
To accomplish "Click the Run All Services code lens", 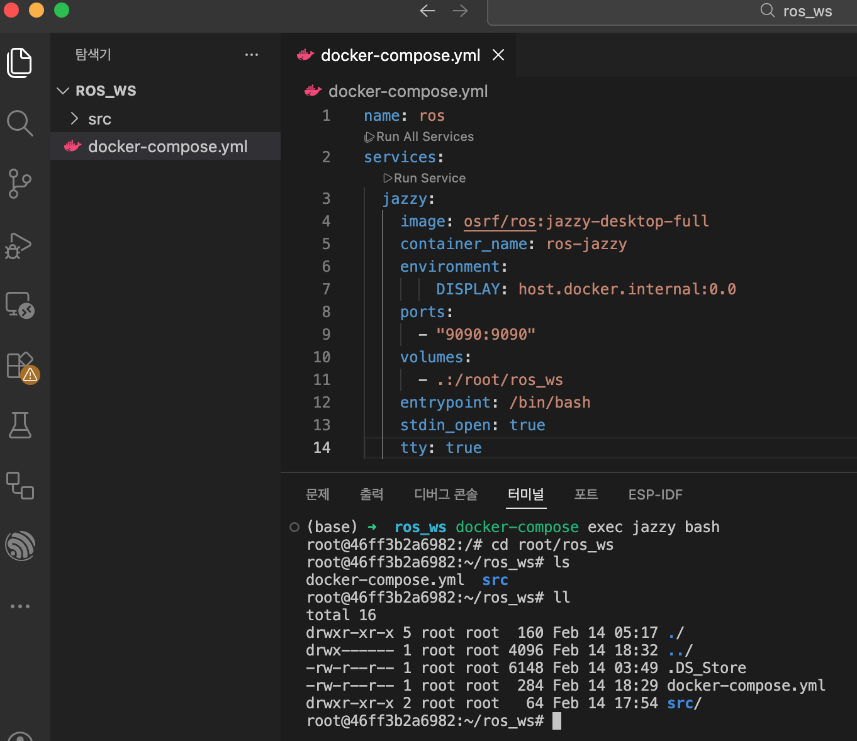I will 419,136.
